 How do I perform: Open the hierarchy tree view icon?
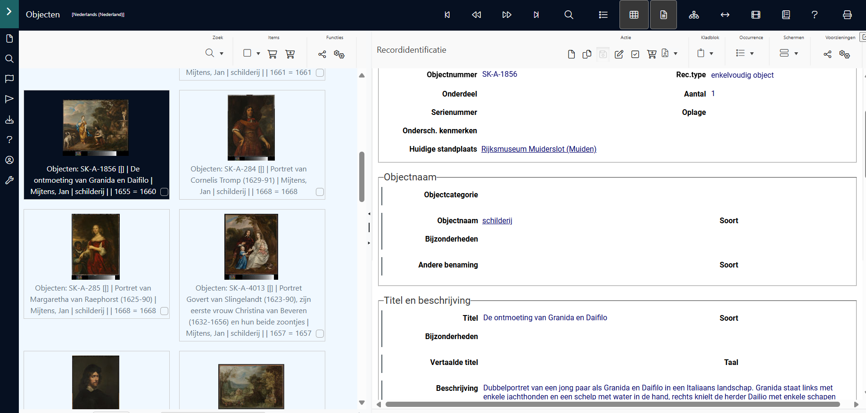click(x=694, y=15)
